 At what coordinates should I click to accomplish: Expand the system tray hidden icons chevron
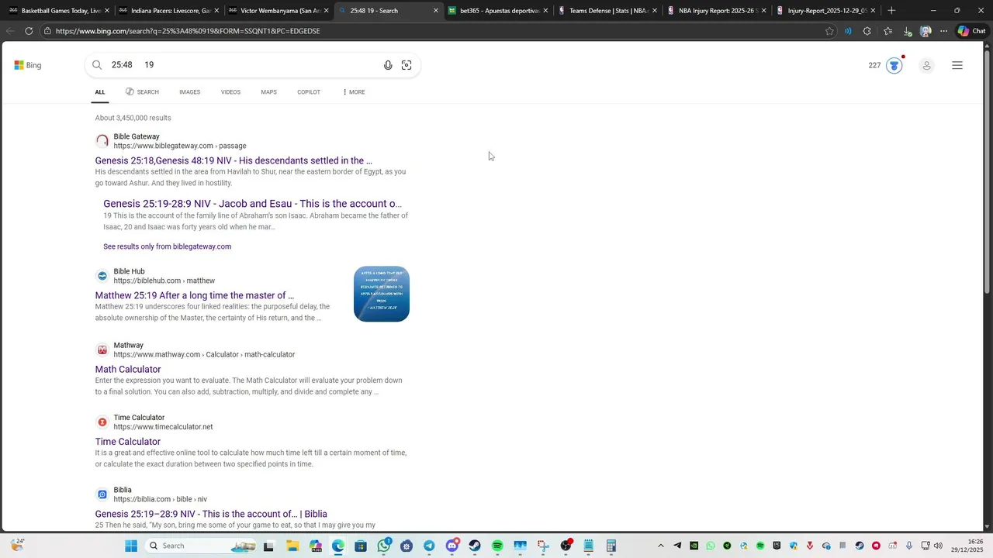[661, 546]
